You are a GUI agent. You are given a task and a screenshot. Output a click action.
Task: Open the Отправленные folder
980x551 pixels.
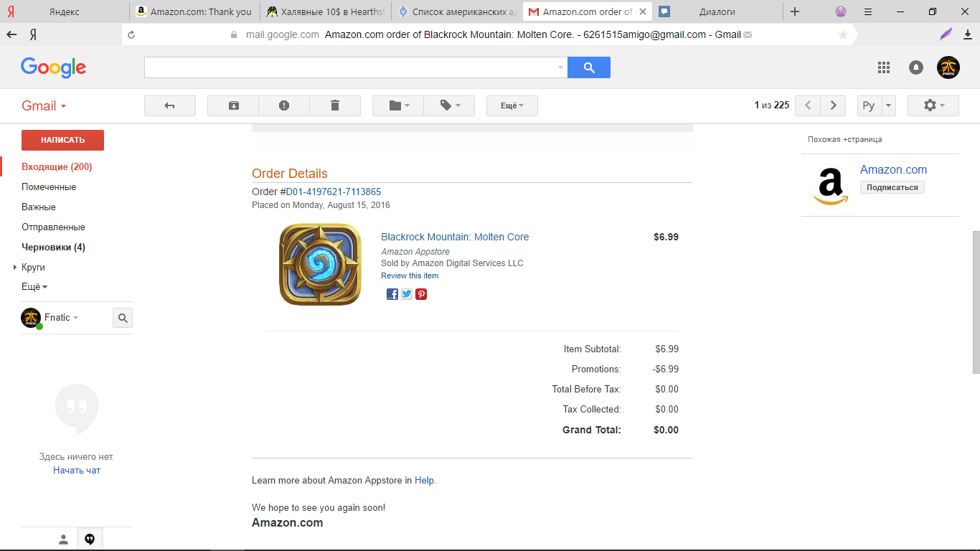53,227
